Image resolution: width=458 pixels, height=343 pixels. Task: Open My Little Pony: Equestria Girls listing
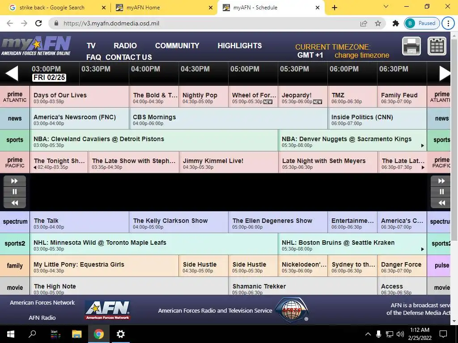click(104, 266)
